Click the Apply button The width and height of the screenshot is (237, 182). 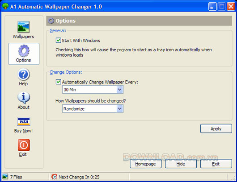(216, 128)
